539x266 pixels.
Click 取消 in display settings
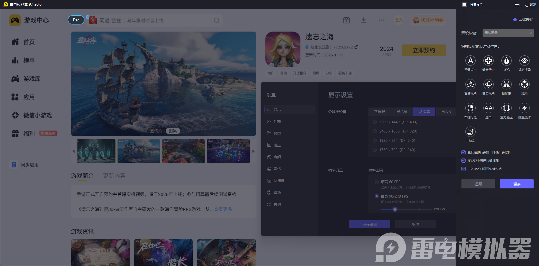click(x=416, y=224)
